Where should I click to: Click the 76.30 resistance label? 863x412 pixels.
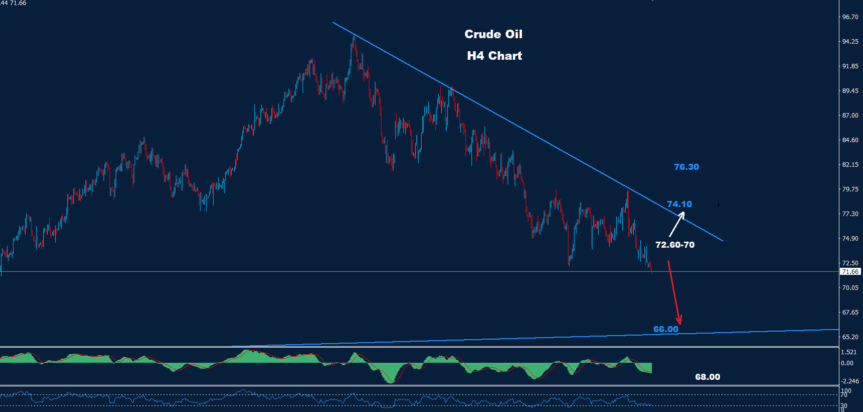point(686,167)
